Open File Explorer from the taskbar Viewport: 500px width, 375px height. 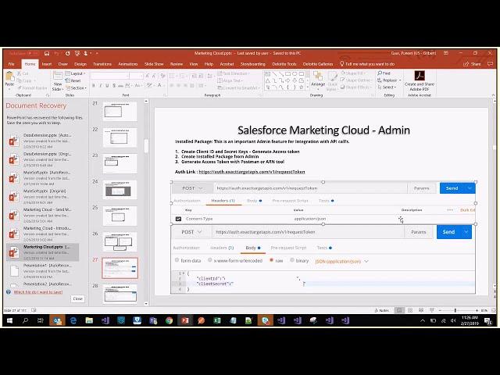pos(89,320)
